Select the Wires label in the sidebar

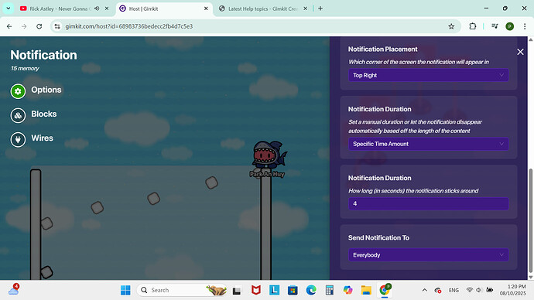click(x=43, y=138)
